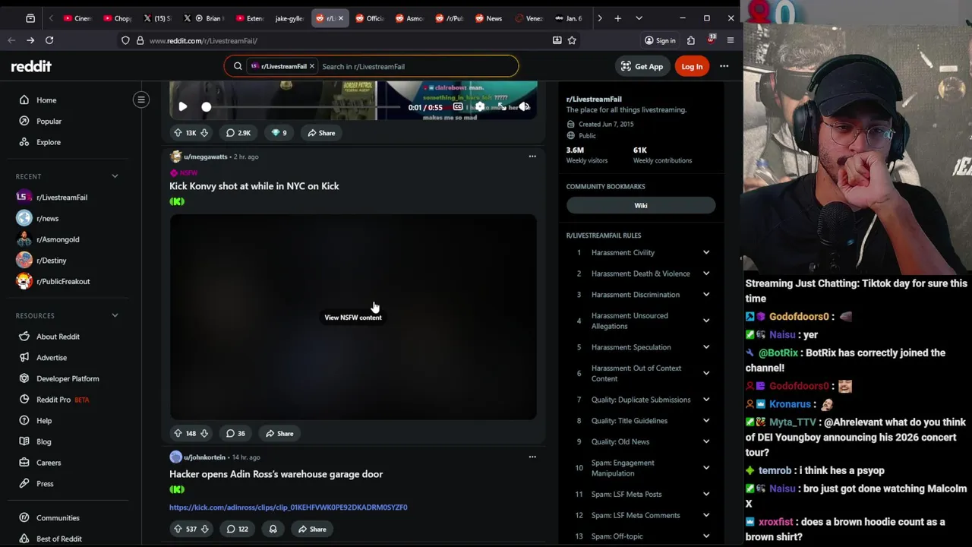The width and height of the screenshot is (972, 547).
Task: Go forward with browser forward arrow
Action: click(x=30, y=40)
